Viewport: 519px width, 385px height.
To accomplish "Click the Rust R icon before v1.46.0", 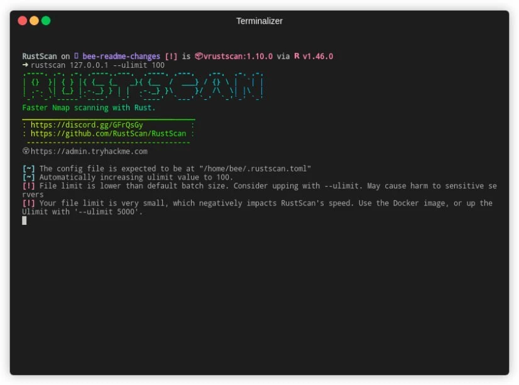I will tap(297, 56).
